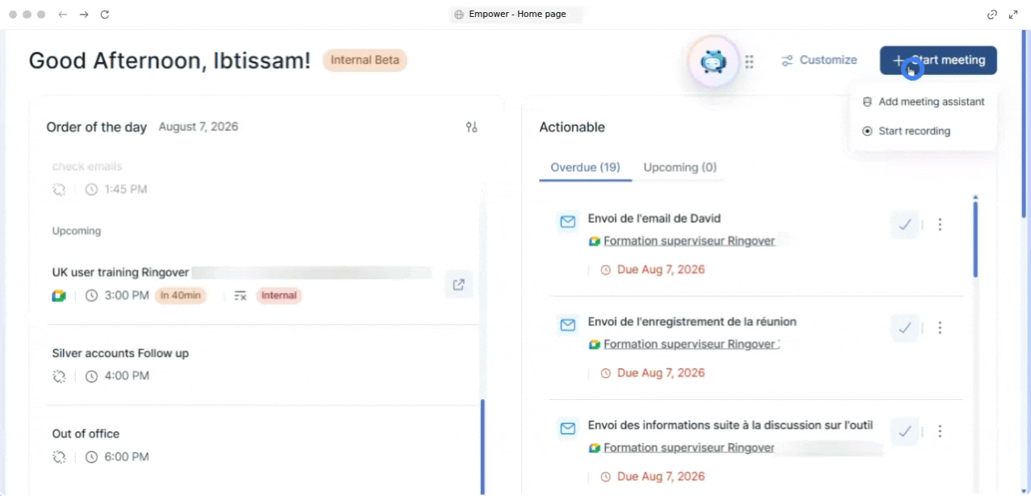Click the browser back arrow

pos(63,15)
